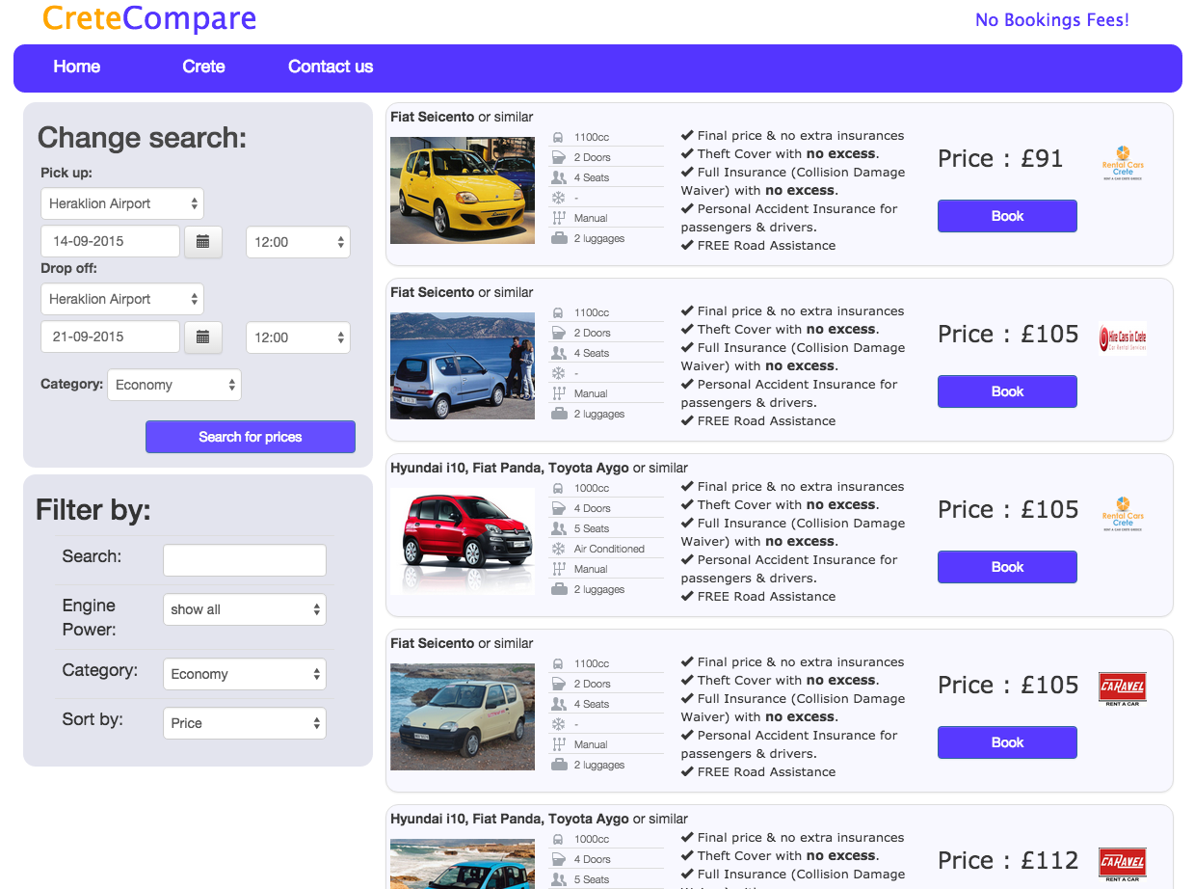This screenshot has height=889, width=1194.
Task: Click the 'Filter by:' heading
Action: [x=93, y=509]
